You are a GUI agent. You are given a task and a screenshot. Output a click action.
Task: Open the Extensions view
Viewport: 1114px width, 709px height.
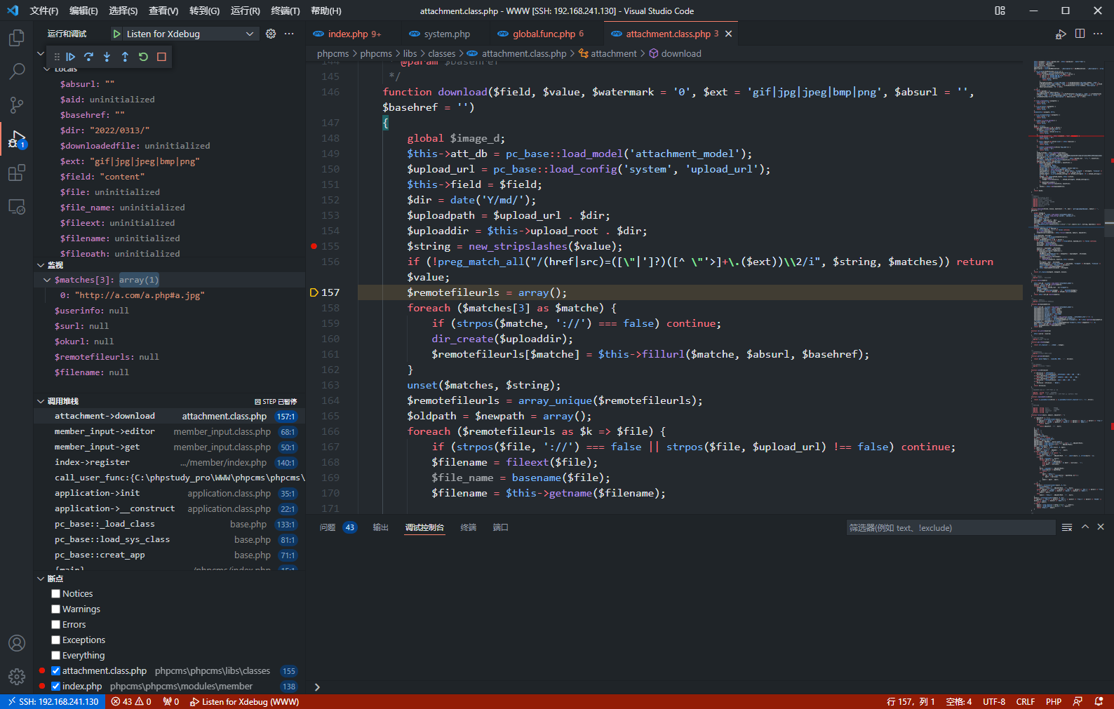point(16,173)
